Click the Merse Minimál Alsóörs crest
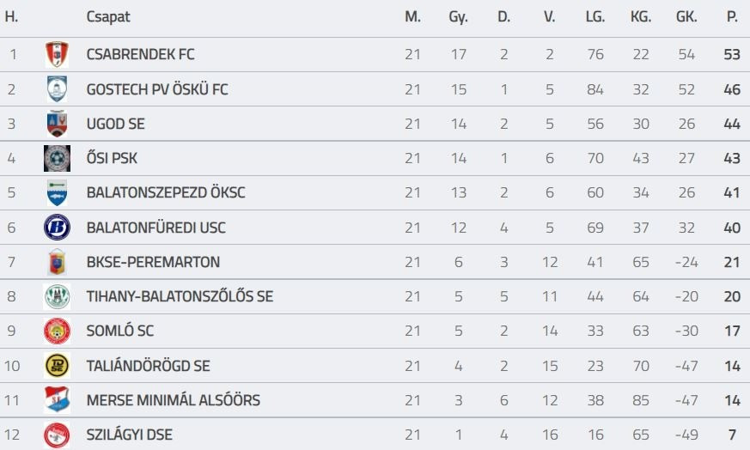Viewport: 750px width, 450px height. click(57, 400)
